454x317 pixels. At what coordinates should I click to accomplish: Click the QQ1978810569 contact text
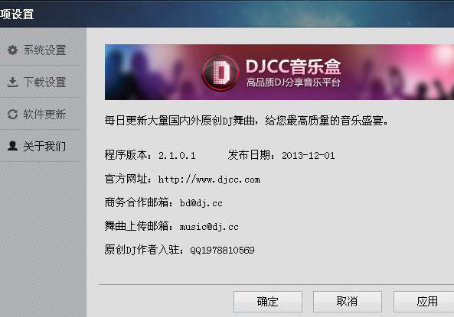[222, 250]
